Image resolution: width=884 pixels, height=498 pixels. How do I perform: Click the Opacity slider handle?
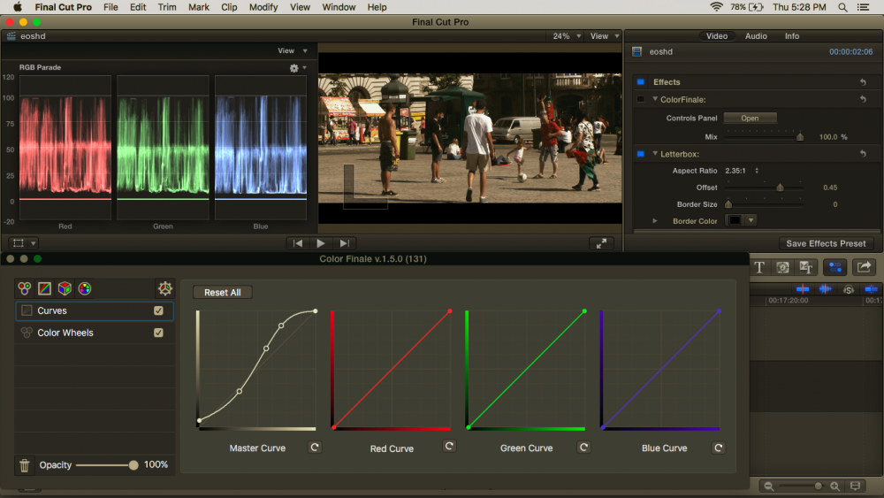coord(133,465)
